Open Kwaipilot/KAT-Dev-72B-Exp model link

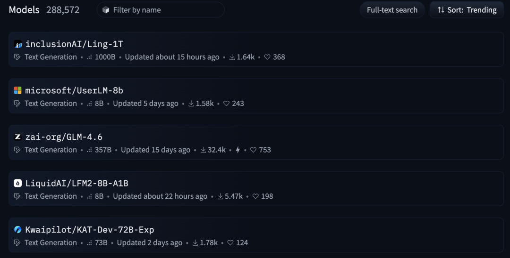click(90, 230)
